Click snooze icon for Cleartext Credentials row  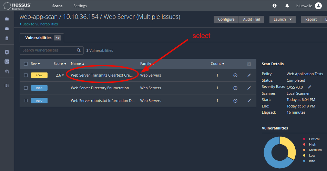coord(235,75)
